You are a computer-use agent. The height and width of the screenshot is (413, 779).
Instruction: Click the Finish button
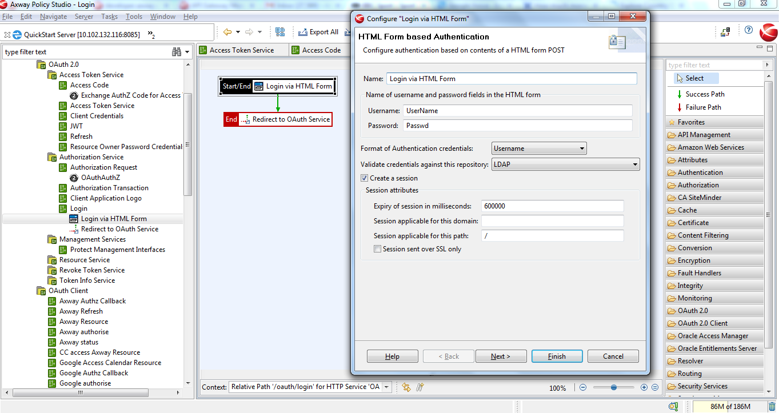pos(557,356)
